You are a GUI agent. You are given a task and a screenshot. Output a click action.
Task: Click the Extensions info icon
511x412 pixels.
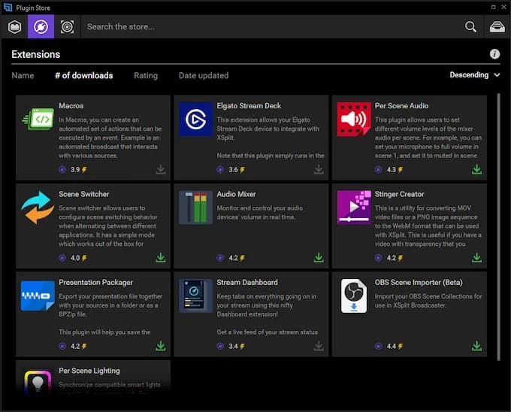(x=494, y=54)
